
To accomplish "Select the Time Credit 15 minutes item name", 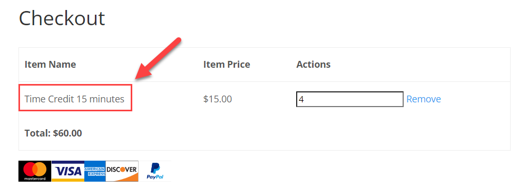I will pos(74,99).
